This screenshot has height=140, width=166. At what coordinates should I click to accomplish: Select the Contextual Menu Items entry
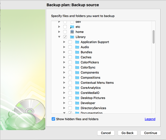[97, 83]
